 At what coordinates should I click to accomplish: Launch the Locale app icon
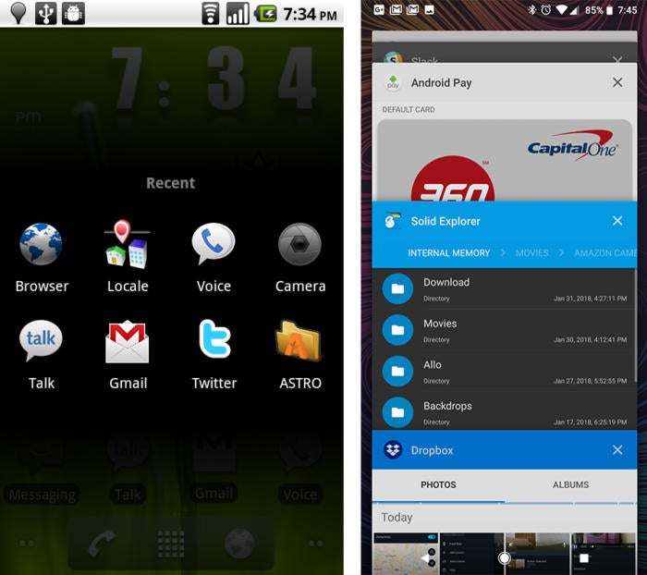coord(128,244)
